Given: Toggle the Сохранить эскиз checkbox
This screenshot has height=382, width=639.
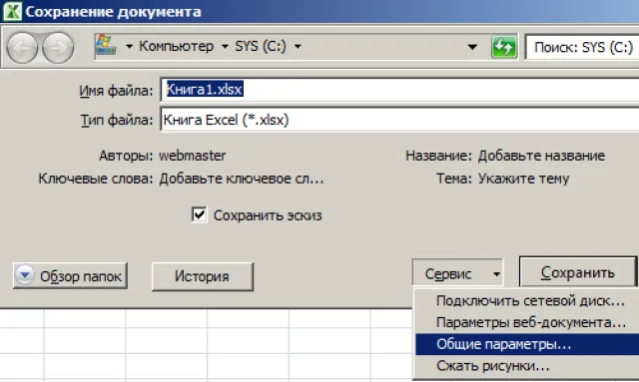Looking at the screenshot, I should pos(199,214).
